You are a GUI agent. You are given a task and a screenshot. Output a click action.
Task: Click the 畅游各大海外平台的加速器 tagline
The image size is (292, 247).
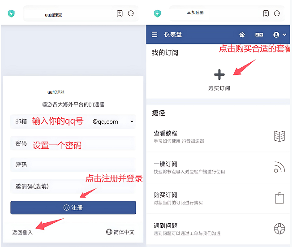point(73,104)
